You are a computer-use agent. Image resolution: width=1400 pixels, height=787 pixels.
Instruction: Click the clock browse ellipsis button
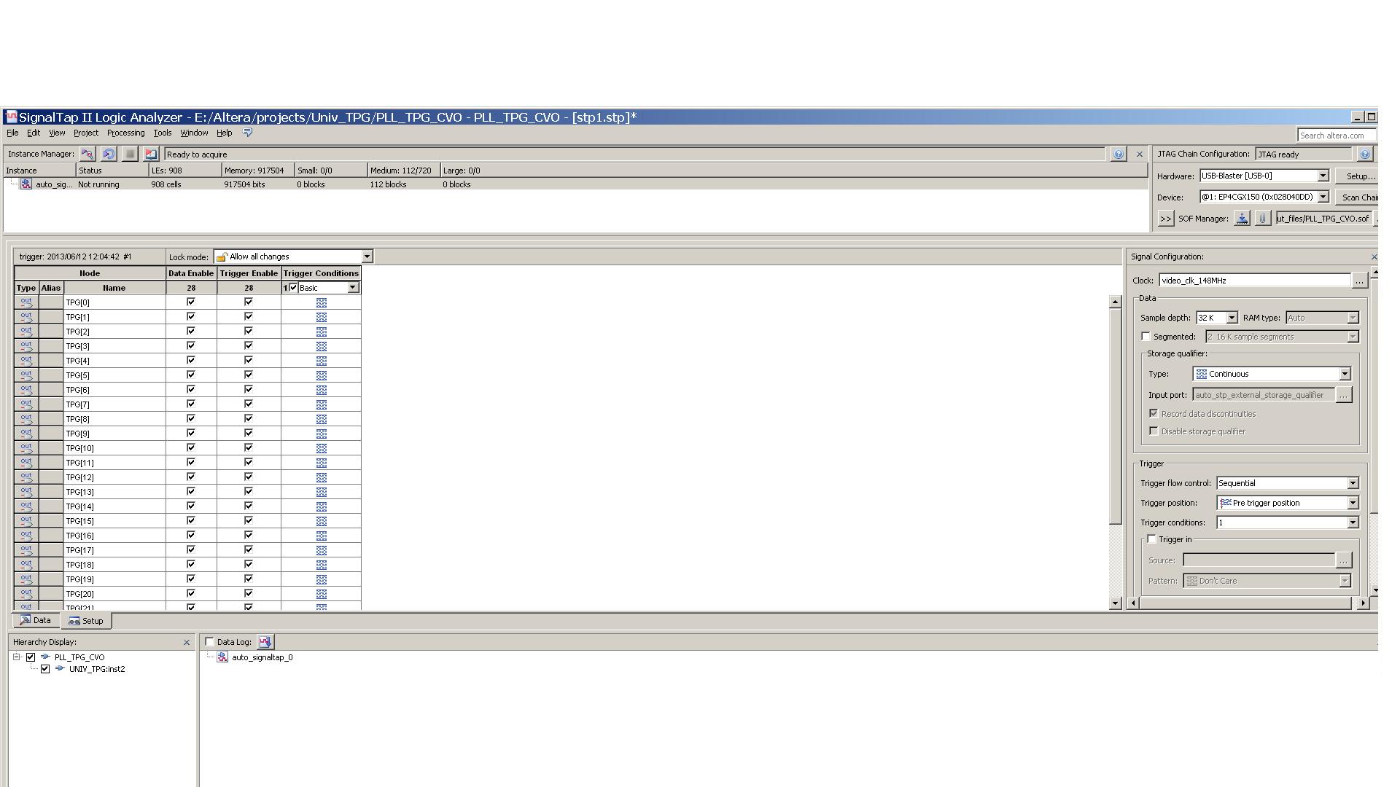pyautogui.click(x=1359, y=281)
